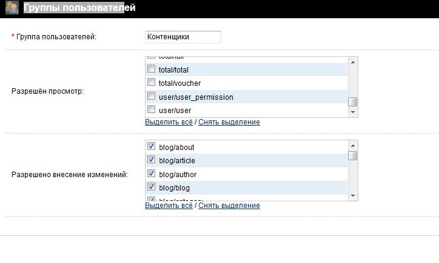Check the user/user view permission
The image size is (439, 263).
coord(152,110)
